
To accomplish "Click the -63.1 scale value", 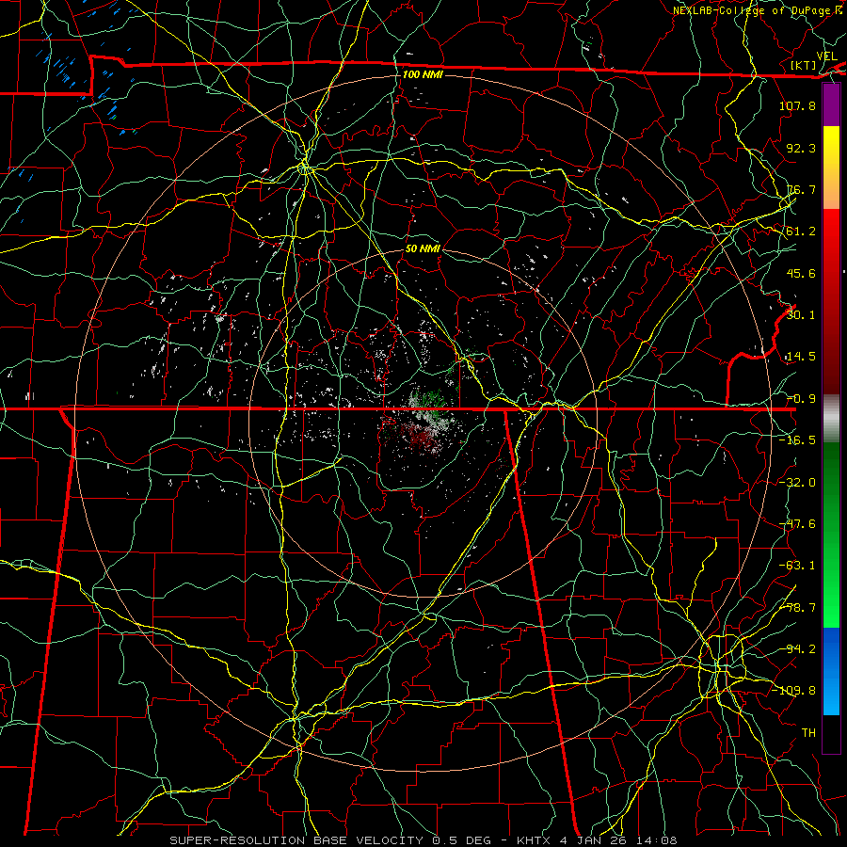I will (797, 566).
